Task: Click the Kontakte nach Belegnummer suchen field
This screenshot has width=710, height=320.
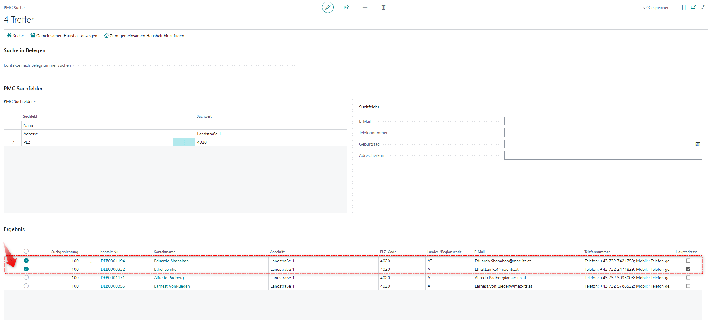Action: tap(499, 65)
